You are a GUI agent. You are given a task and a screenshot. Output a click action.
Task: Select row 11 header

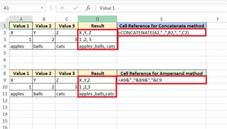[x=5, y=94]
